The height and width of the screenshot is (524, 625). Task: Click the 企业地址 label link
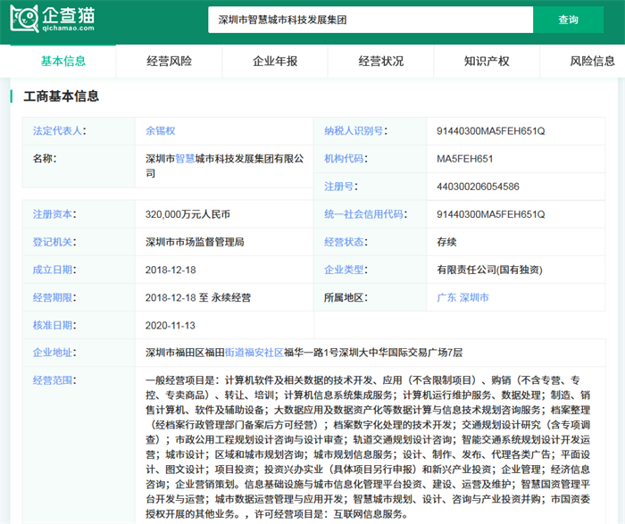coord(52,353)
